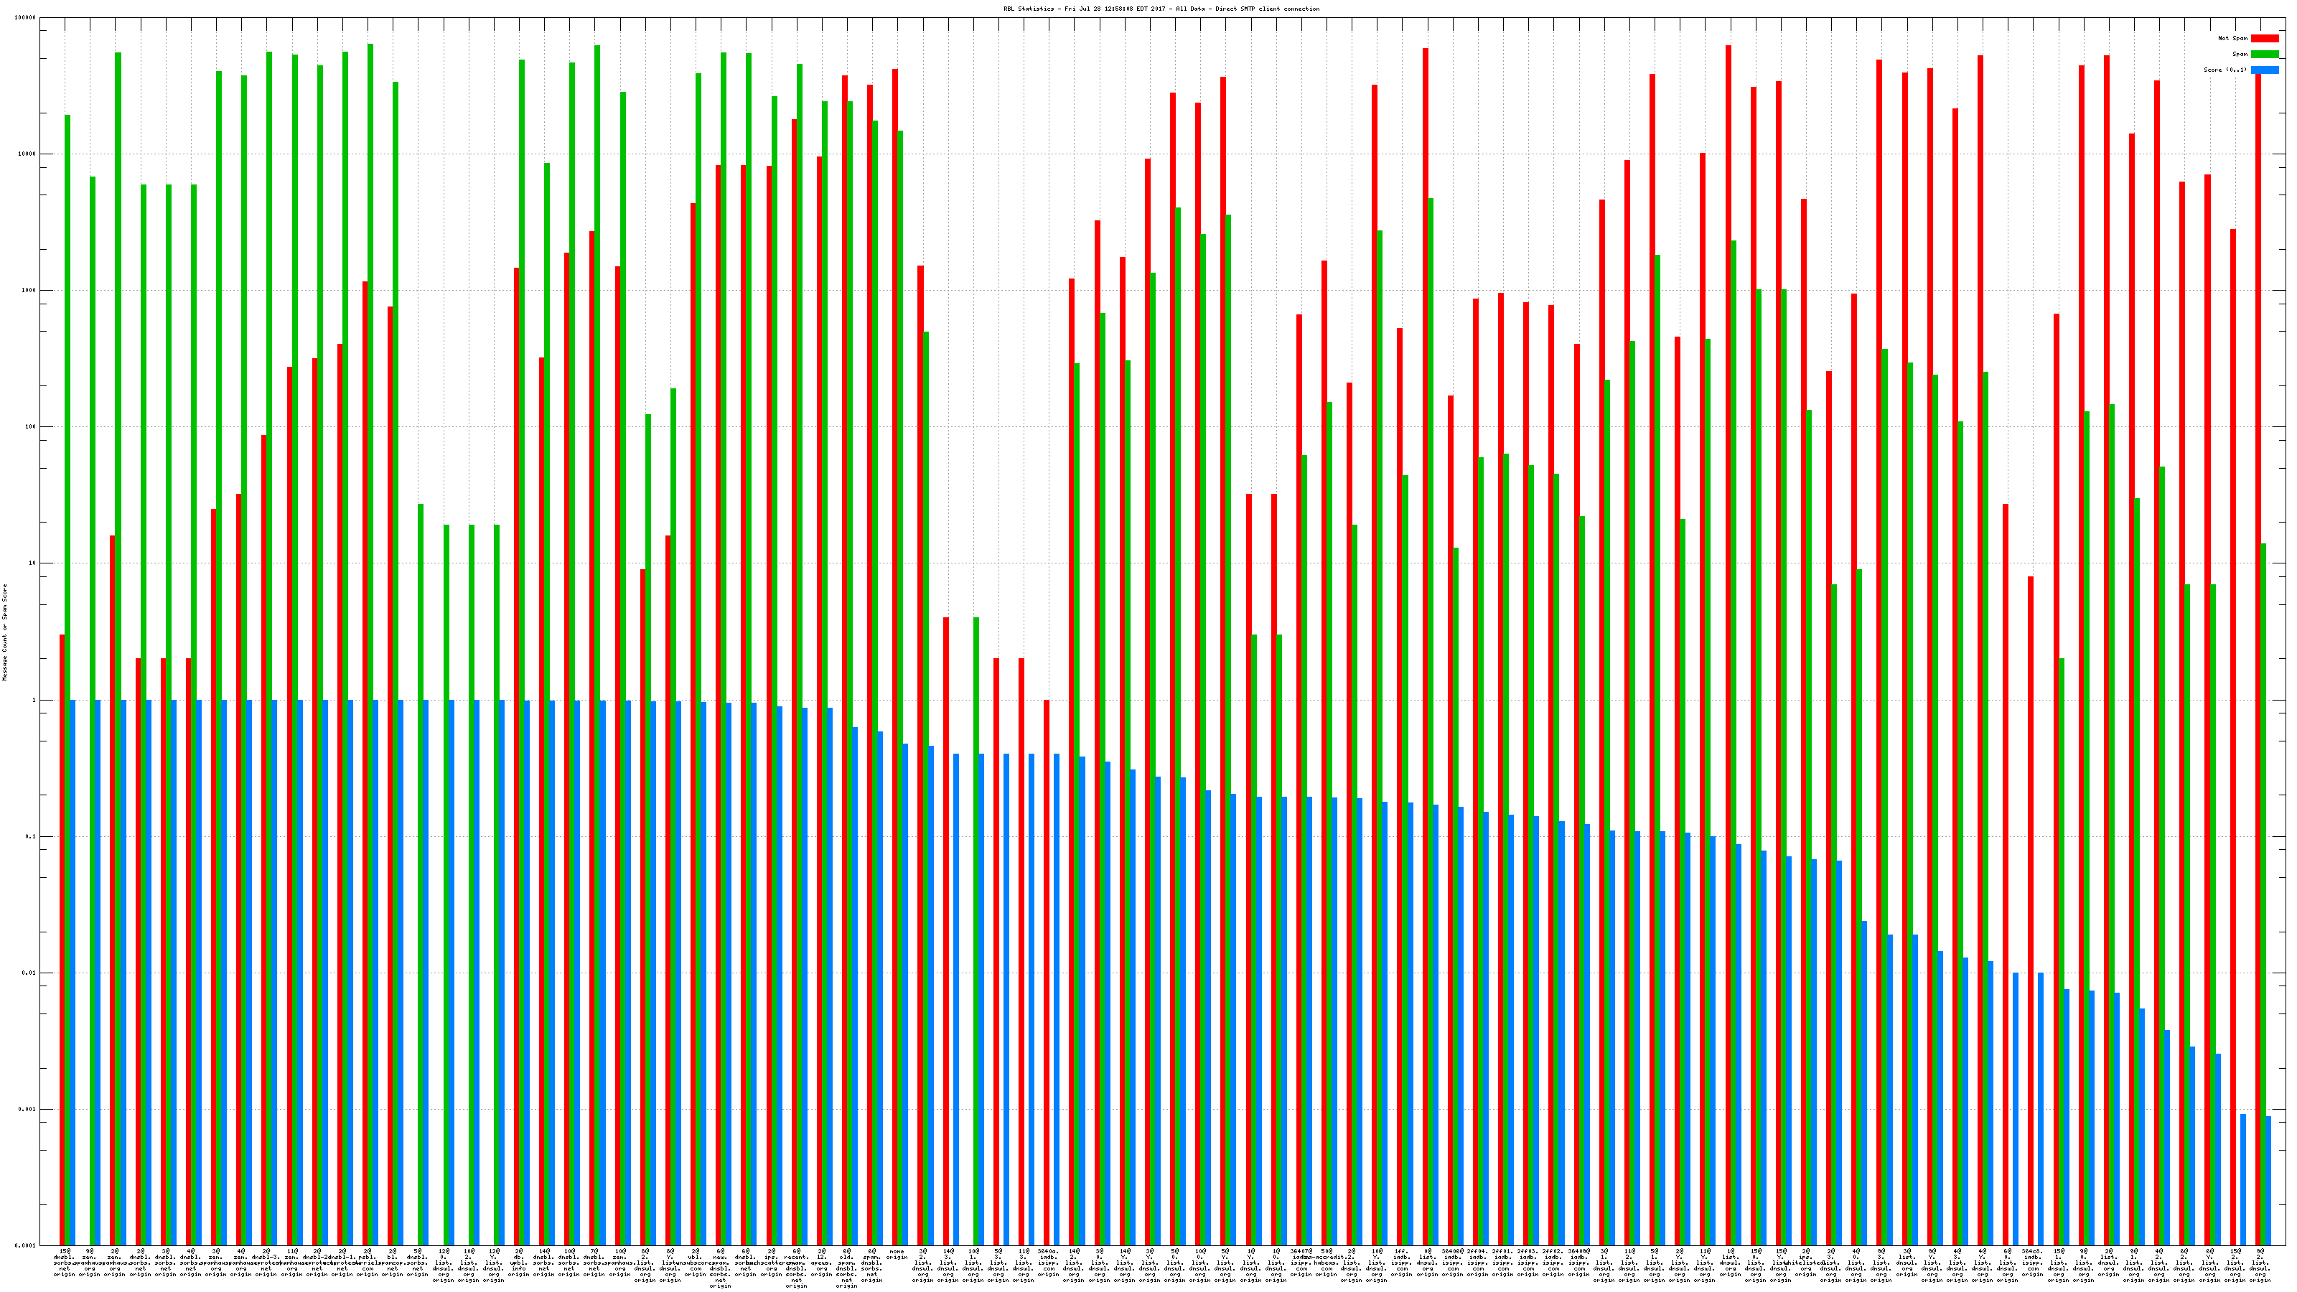The width and height of the screenshot is (2297, 1292).
Task: Click the 0.0001 y-axis tick label
Action: [x=26, y=1245]
